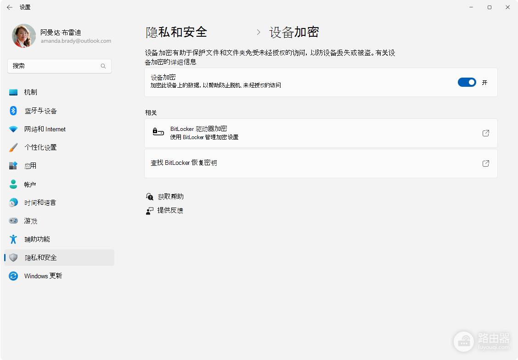The image size is (518, 360).
Task: Click the Windows 更新 sync icon
Action: click(x=13, y=276)
